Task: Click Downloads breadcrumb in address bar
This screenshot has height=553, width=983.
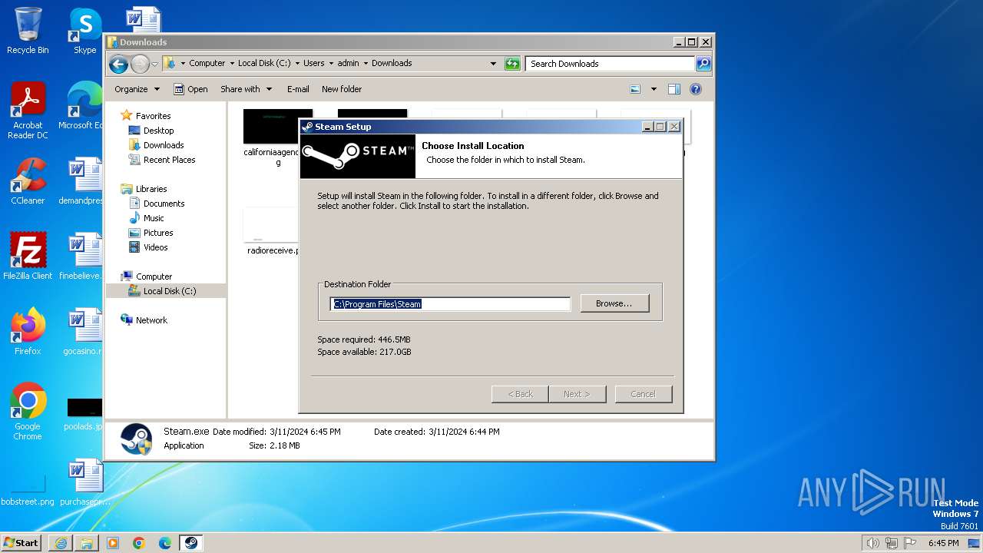Action: pyautogui.click(x=392, y=64)
